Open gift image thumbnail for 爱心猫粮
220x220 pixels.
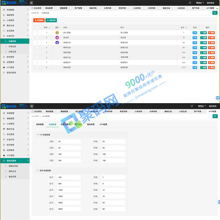coord(57,33)
